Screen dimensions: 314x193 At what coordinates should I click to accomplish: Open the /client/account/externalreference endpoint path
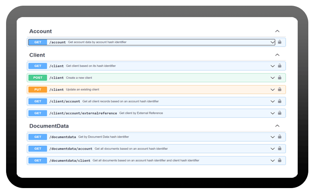83,113
